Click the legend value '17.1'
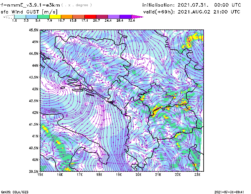251x194 pixels. click(x=85, y=20)
